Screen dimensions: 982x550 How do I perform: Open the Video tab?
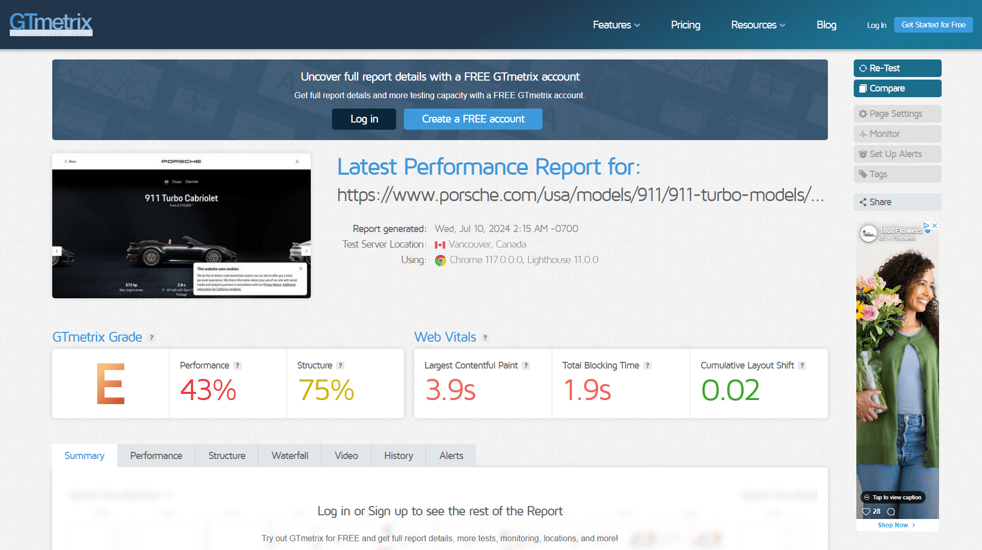[346, 455]
